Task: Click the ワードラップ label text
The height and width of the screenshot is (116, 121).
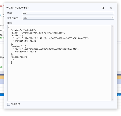Action: click(x=15, y=104)
